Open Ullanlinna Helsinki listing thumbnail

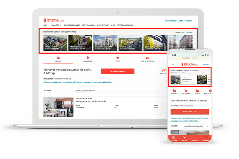pyautogui.click(x=181, y=42)
